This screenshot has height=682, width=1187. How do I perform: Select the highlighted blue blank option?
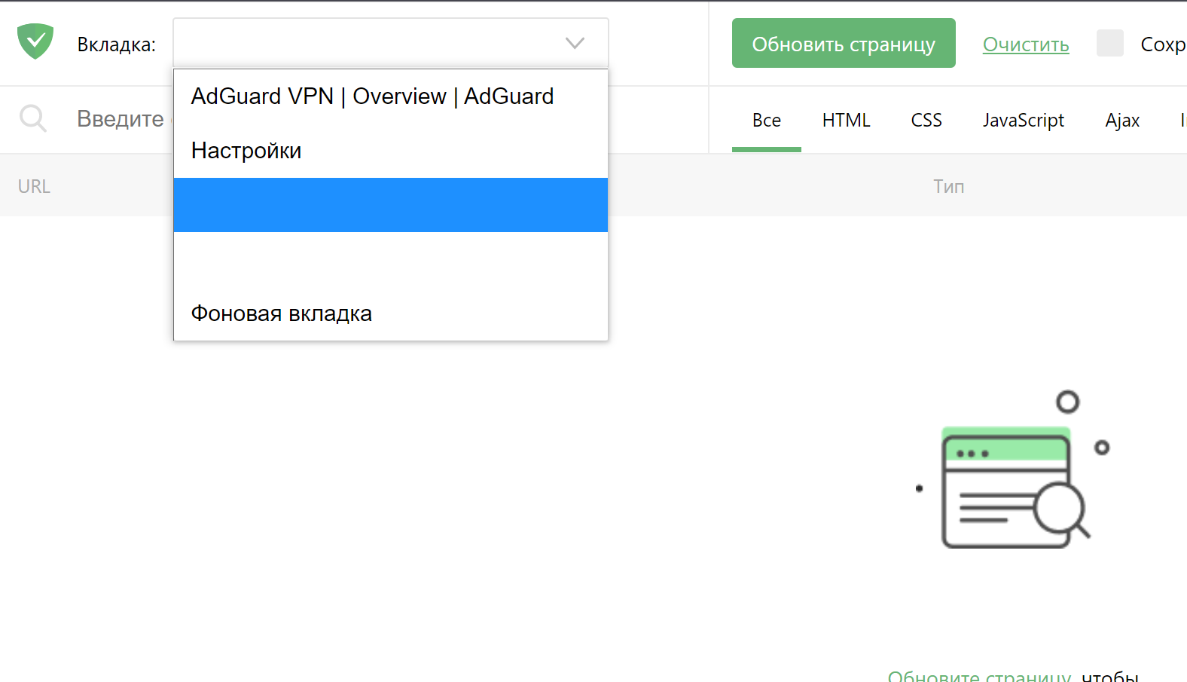pos(391,205)
